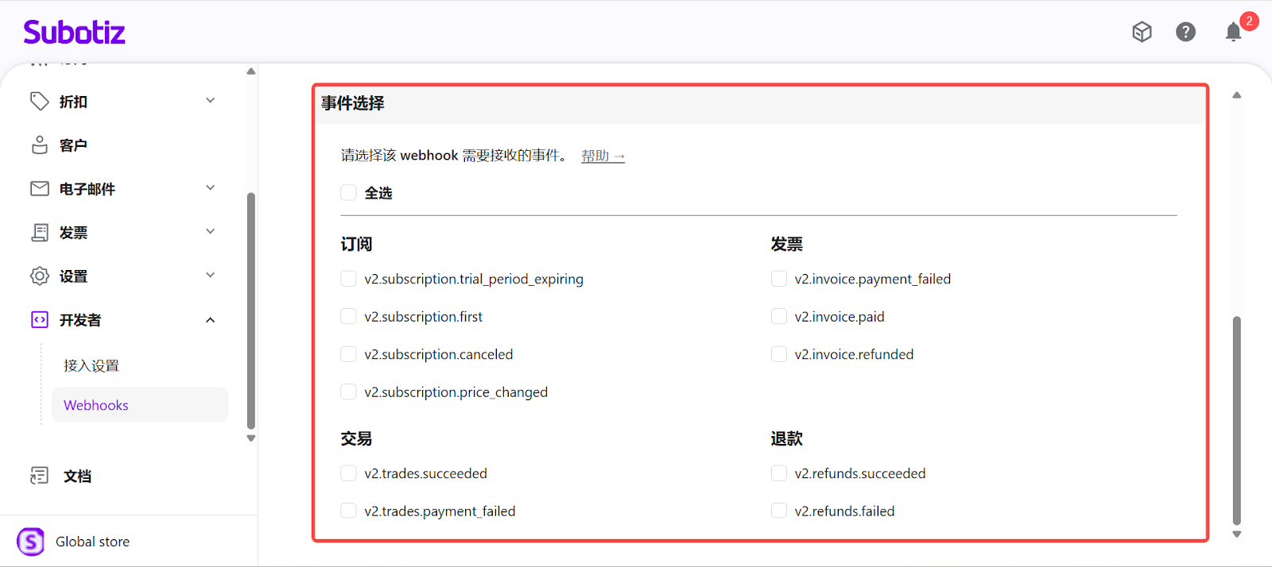Check the 全选 checkbox
The image size is (1272, 567).
coord(348,192)
